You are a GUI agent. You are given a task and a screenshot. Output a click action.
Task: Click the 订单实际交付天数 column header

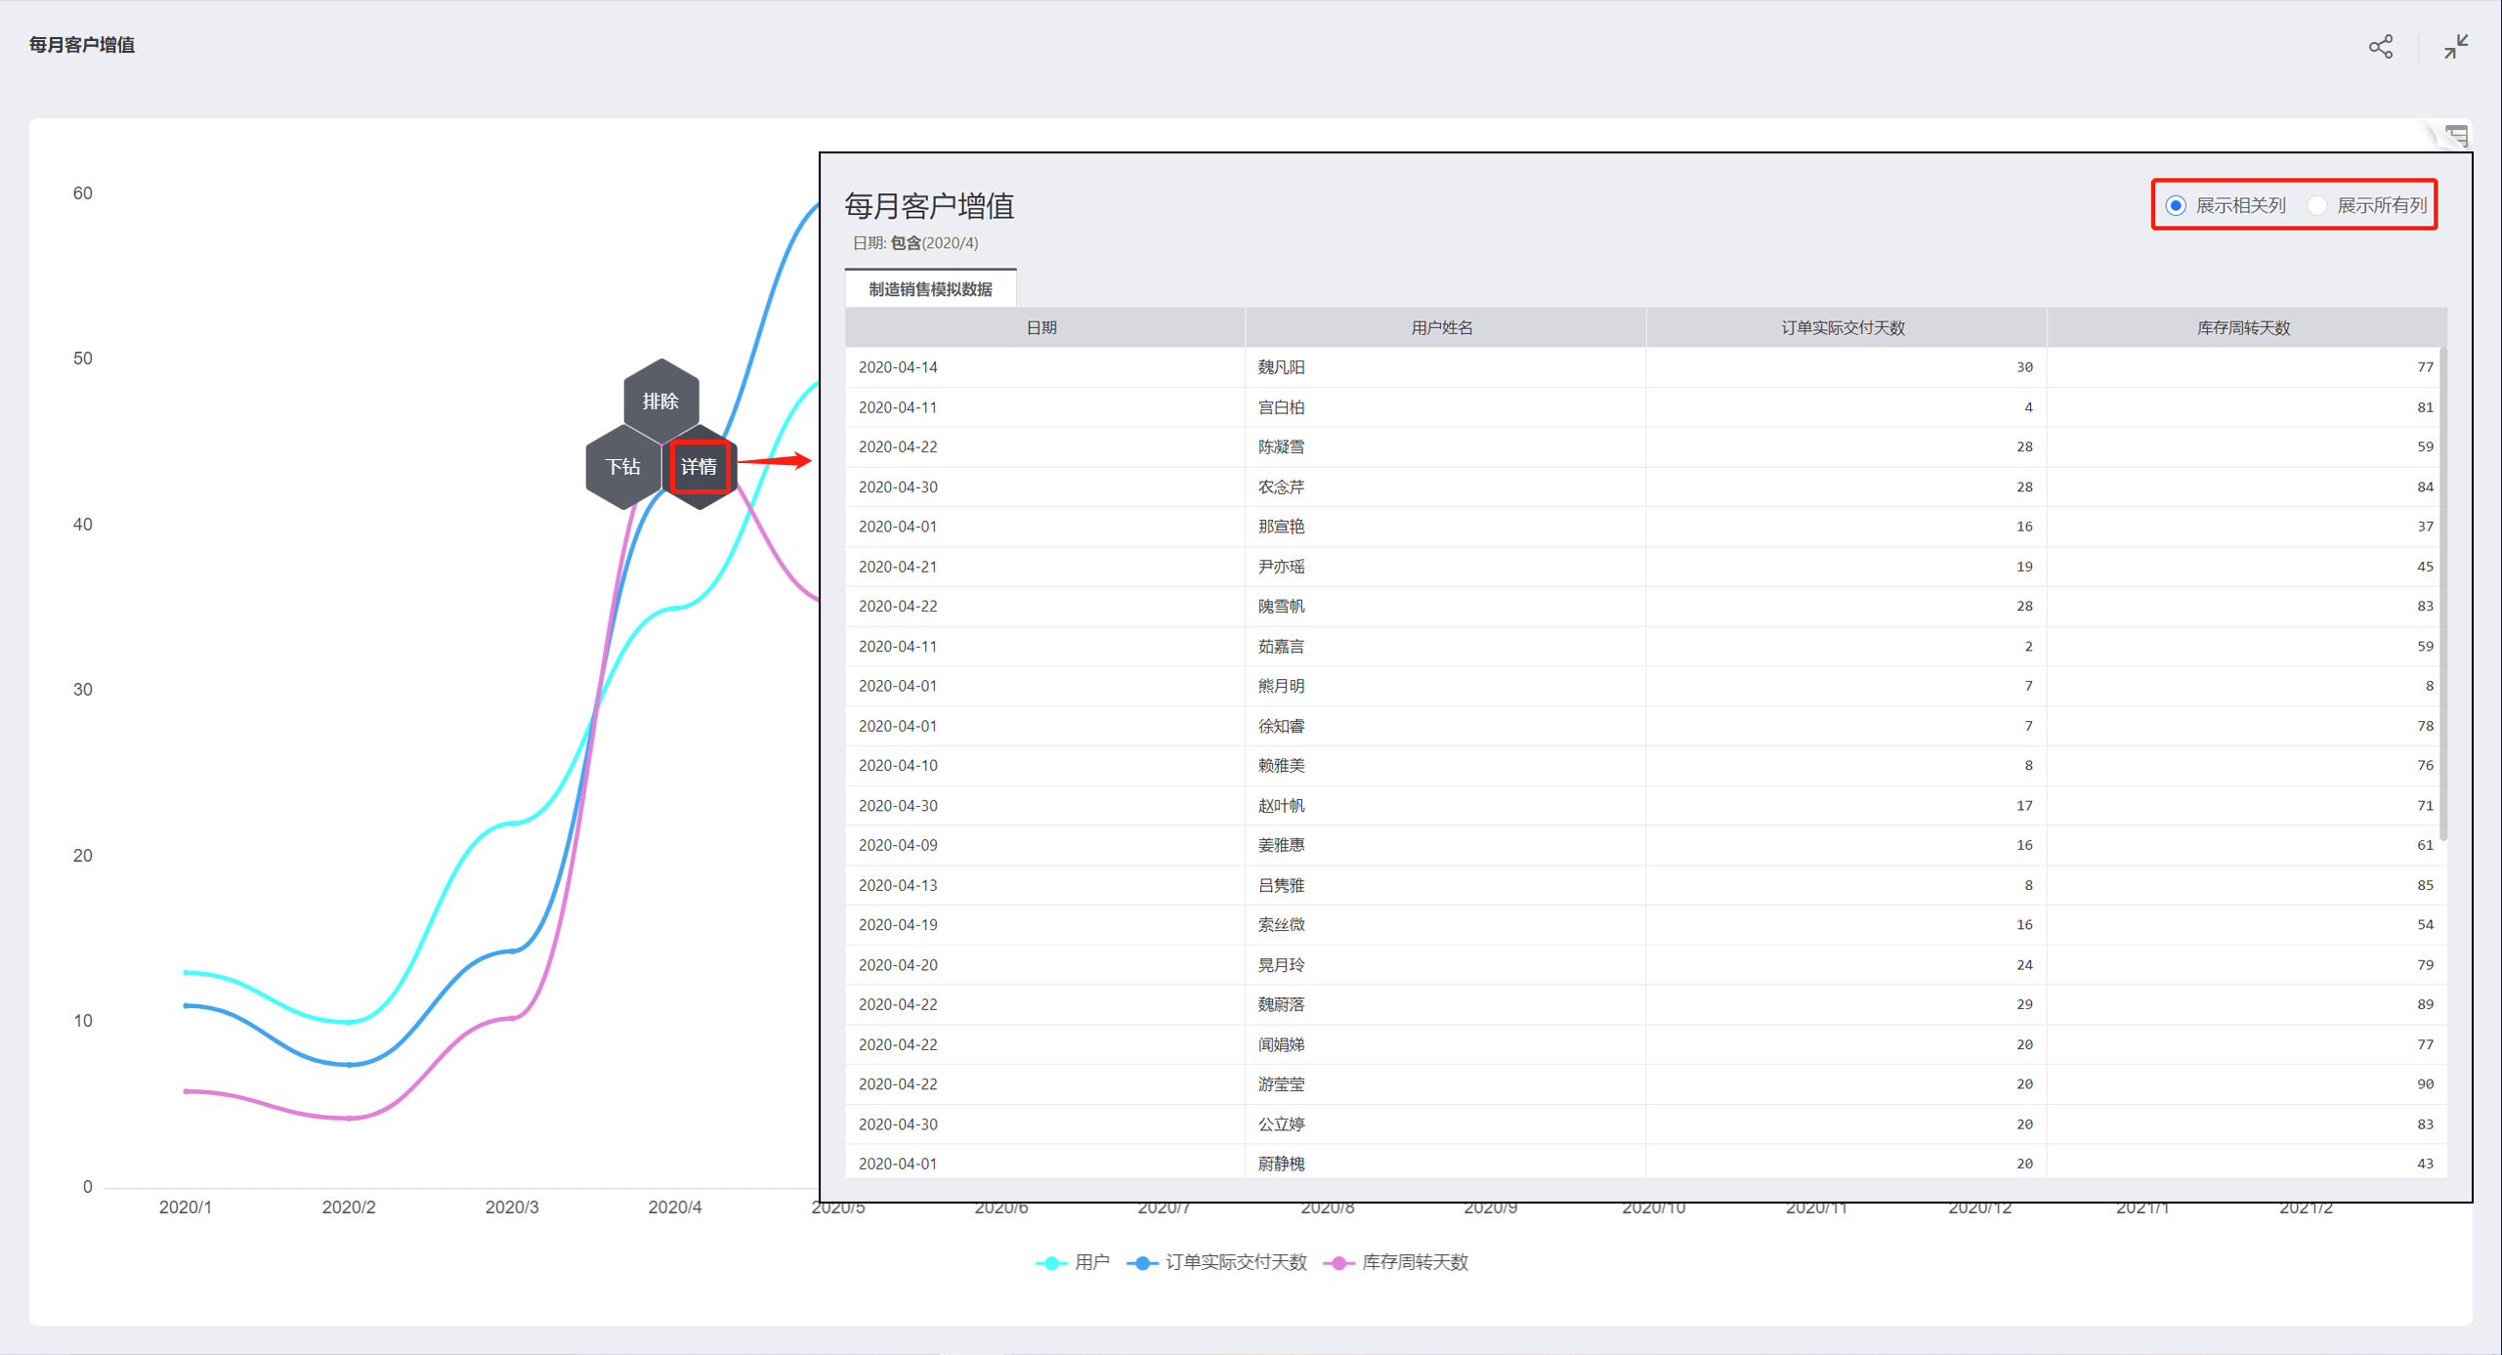1844,328
